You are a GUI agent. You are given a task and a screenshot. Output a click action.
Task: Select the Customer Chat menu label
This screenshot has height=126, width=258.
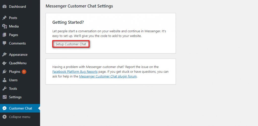[x=21, y=108]
